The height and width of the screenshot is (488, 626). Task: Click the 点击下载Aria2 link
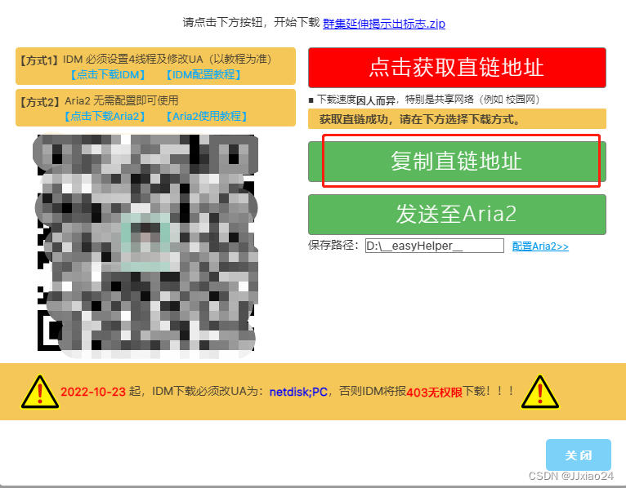click(x=105, y=116)
